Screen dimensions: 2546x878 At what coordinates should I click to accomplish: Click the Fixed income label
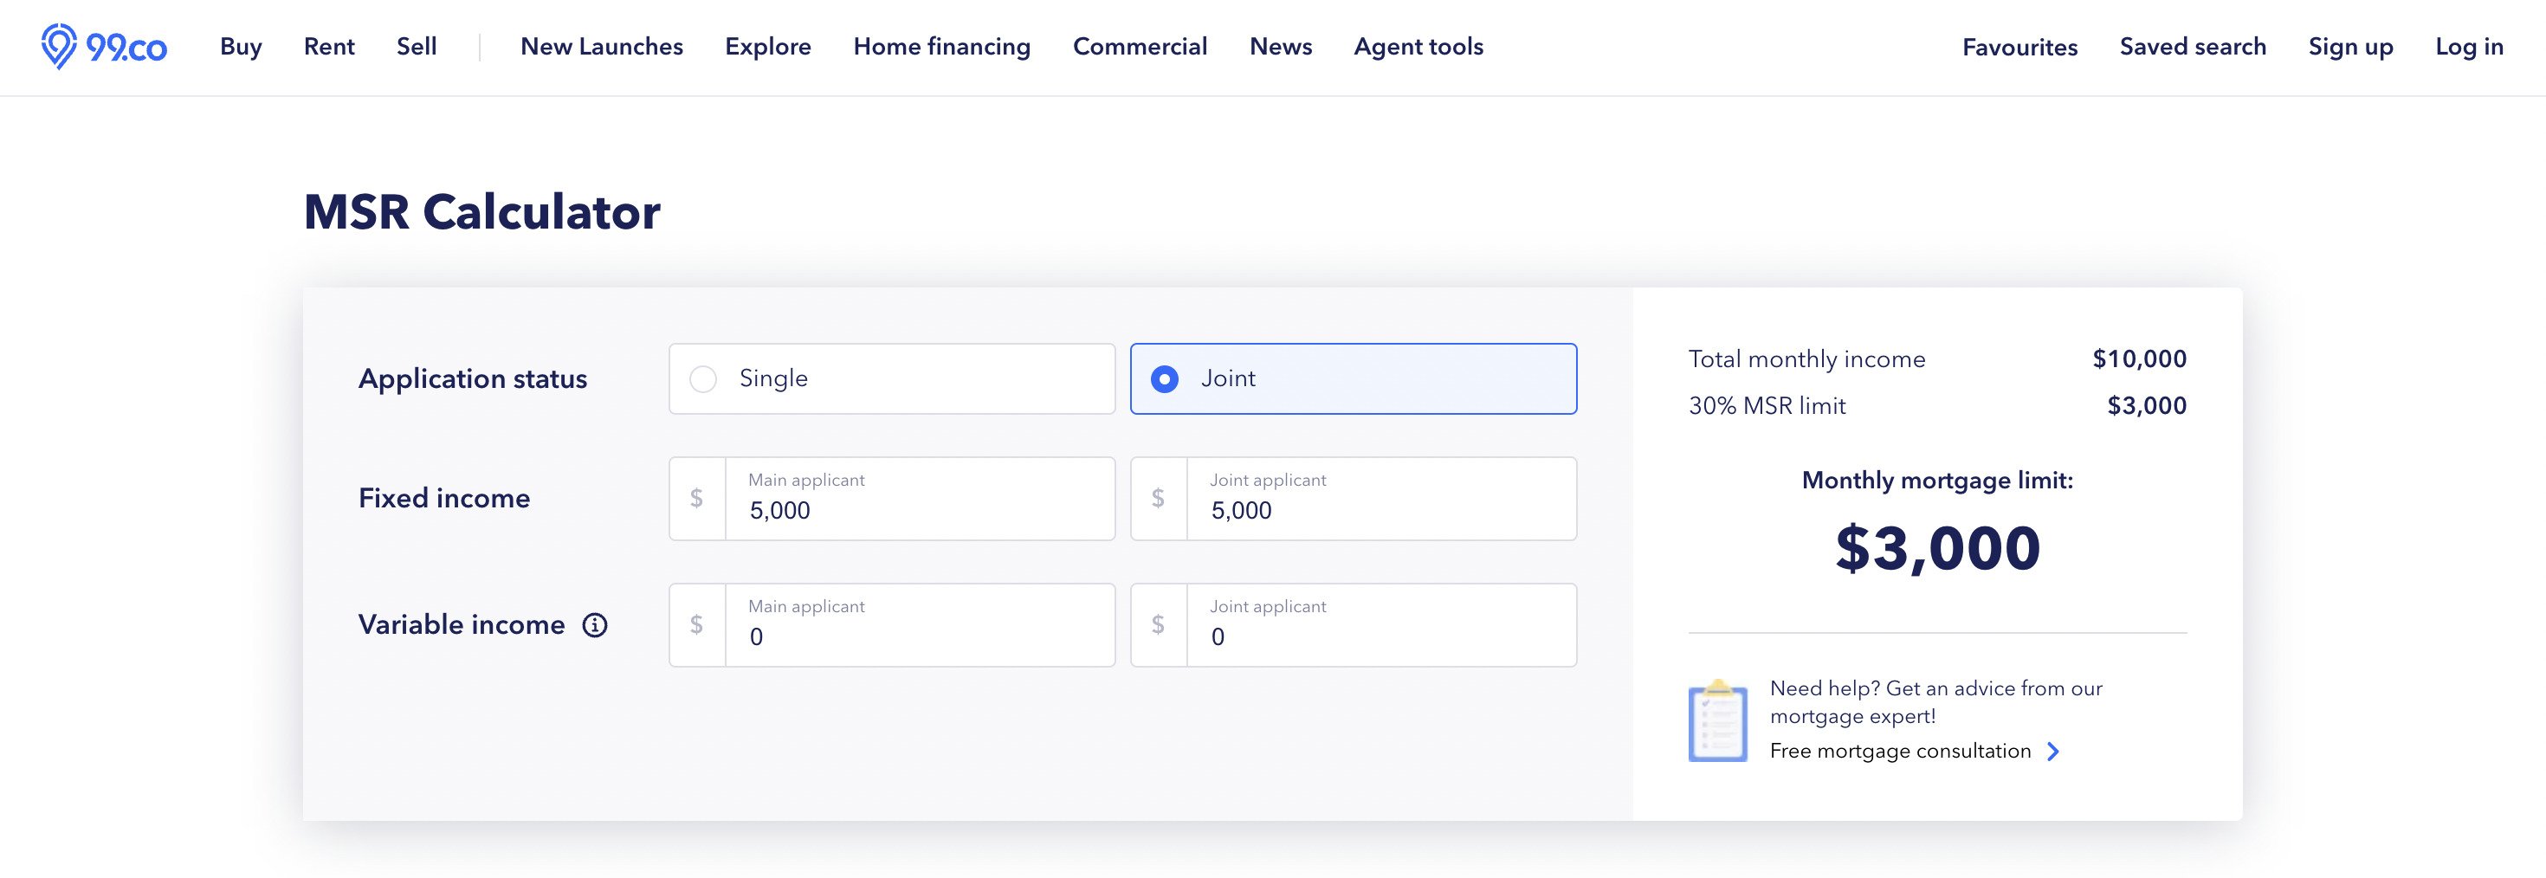(443, 499)
